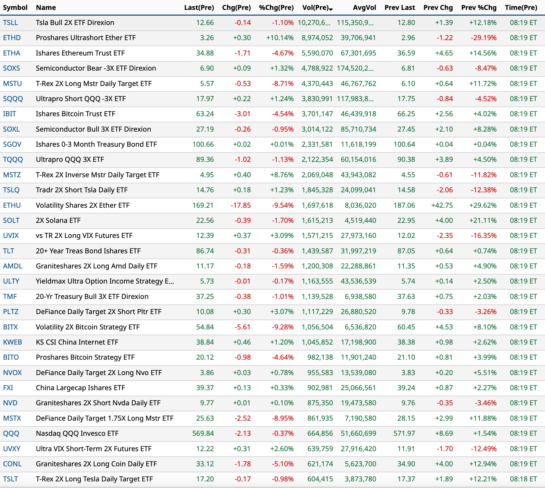Sort table by Symbol column header
545x488 pixels.
pyautogui.click(x=15, y=7)
